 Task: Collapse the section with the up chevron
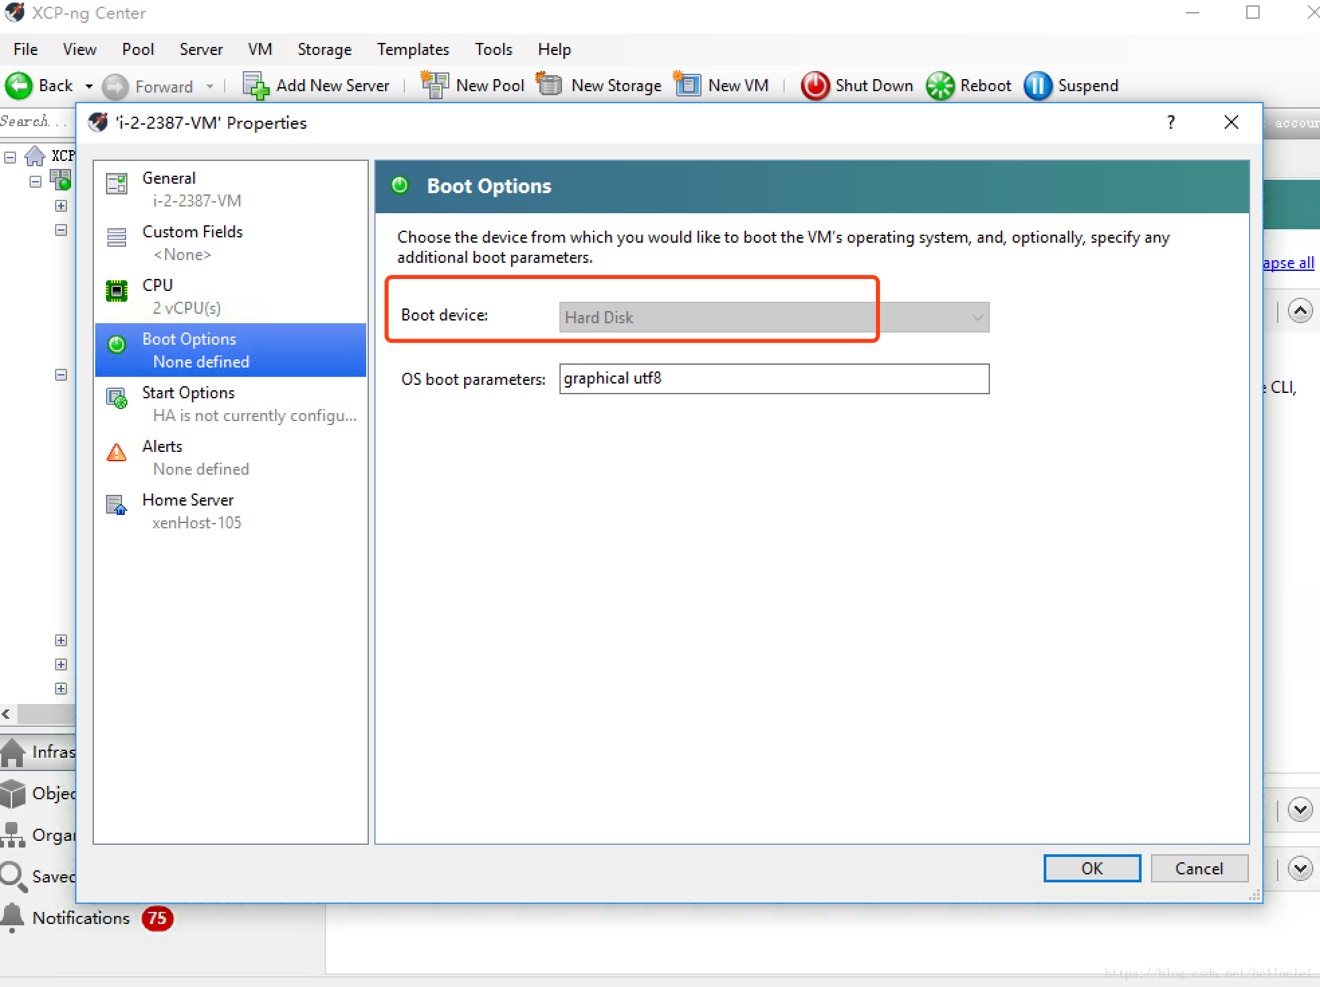click(1301, 310)
